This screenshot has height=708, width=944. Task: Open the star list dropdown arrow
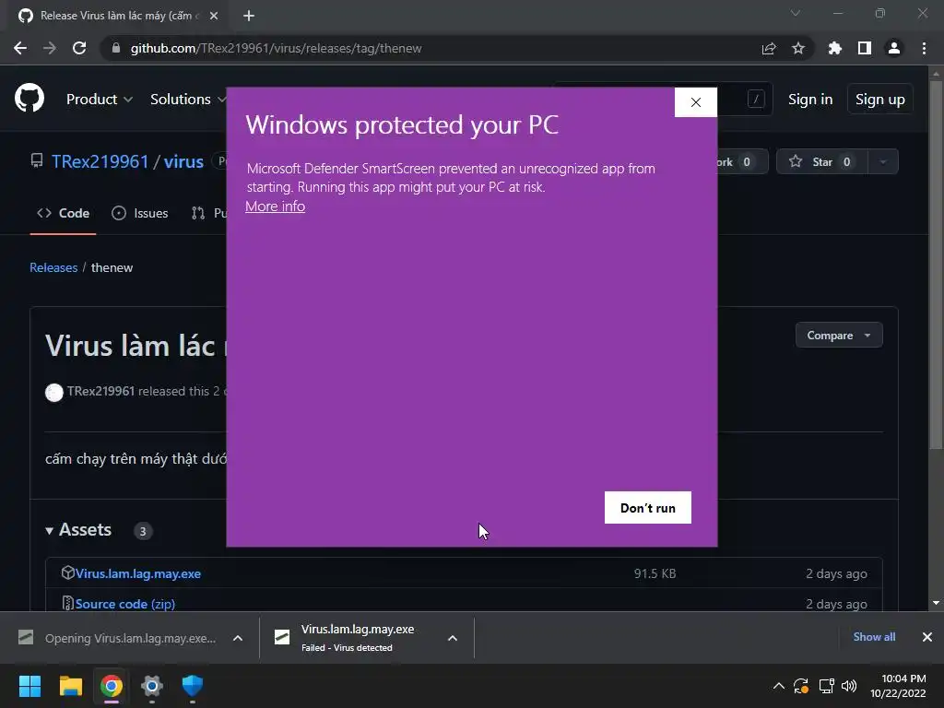click(x=883, y=161)
